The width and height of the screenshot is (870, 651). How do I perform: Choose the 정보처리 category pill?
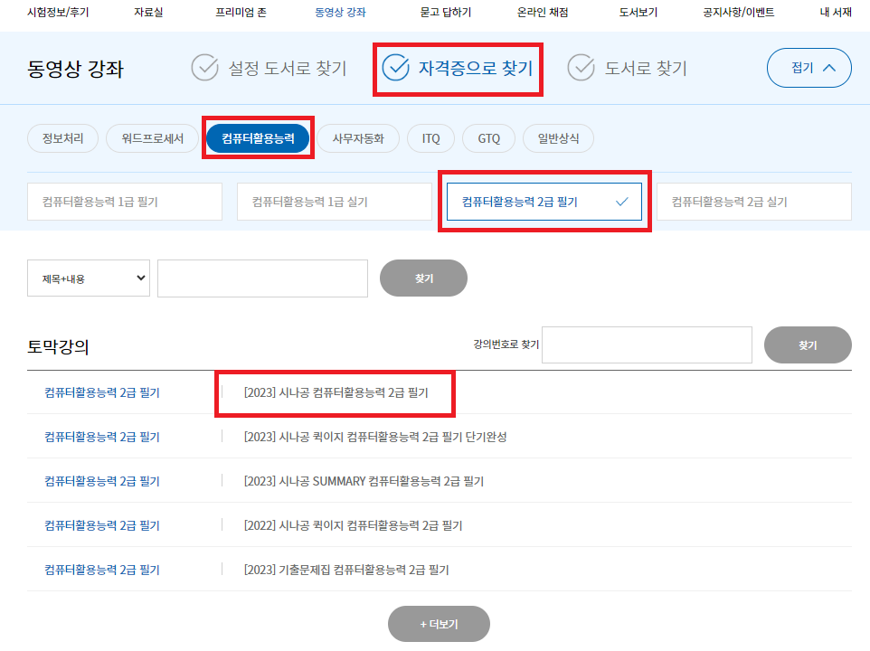pyautogui.click(x=62, y=138)
